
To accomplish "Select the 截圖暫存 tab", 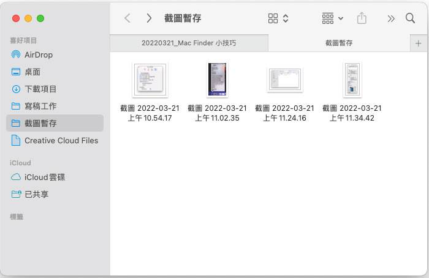I will 339,43.
